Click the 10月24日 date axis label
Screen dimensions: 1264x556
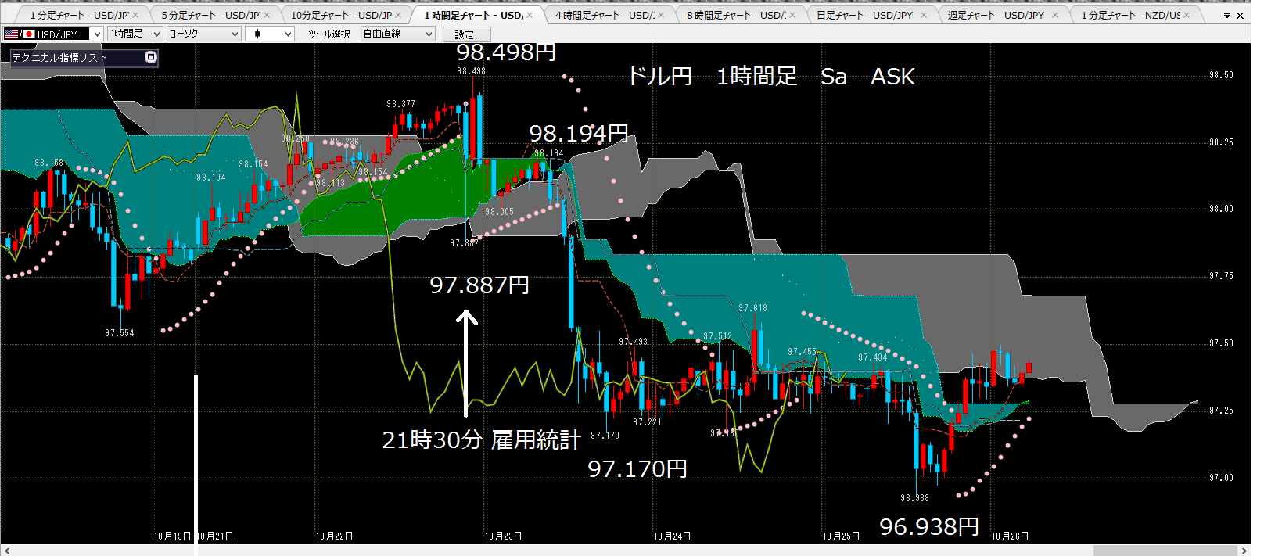coord(672,536)
